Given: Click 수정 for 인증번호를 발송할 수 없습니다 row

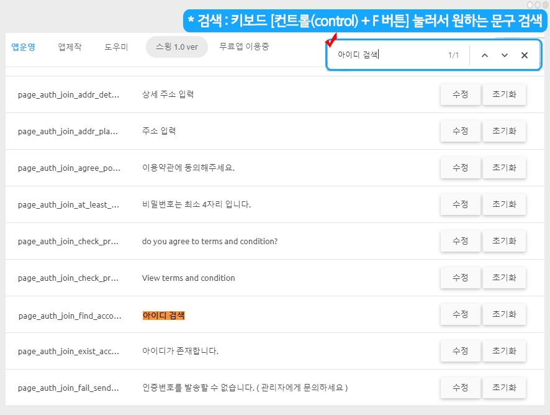Looking at the screenshot, I should pyautogui.click(x=460, y=388).
